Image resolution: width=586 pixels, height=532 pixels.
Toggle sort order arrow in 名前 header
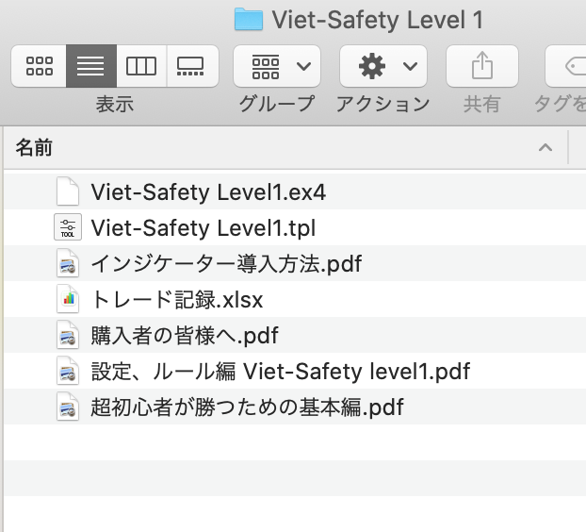(545, 148)
